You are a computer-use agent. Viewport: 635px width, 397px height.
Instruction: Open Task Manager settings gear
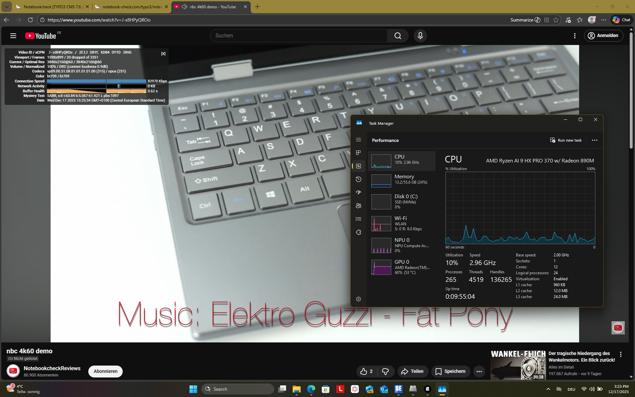358,299
